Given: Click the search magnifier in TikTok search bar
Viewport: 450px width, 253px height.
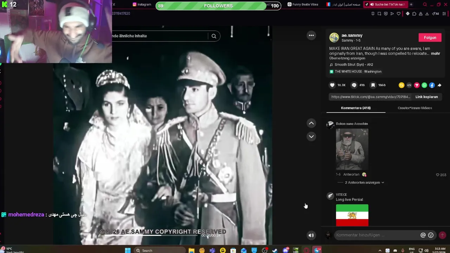Looking at the screenshot, I should [x=214, y=36].
